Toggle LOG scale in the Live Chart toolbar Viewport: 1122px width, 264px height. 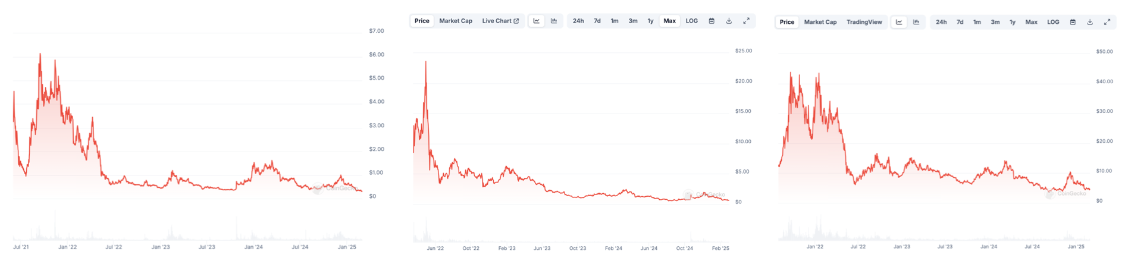pyautogui.click(x=691, y=21)
